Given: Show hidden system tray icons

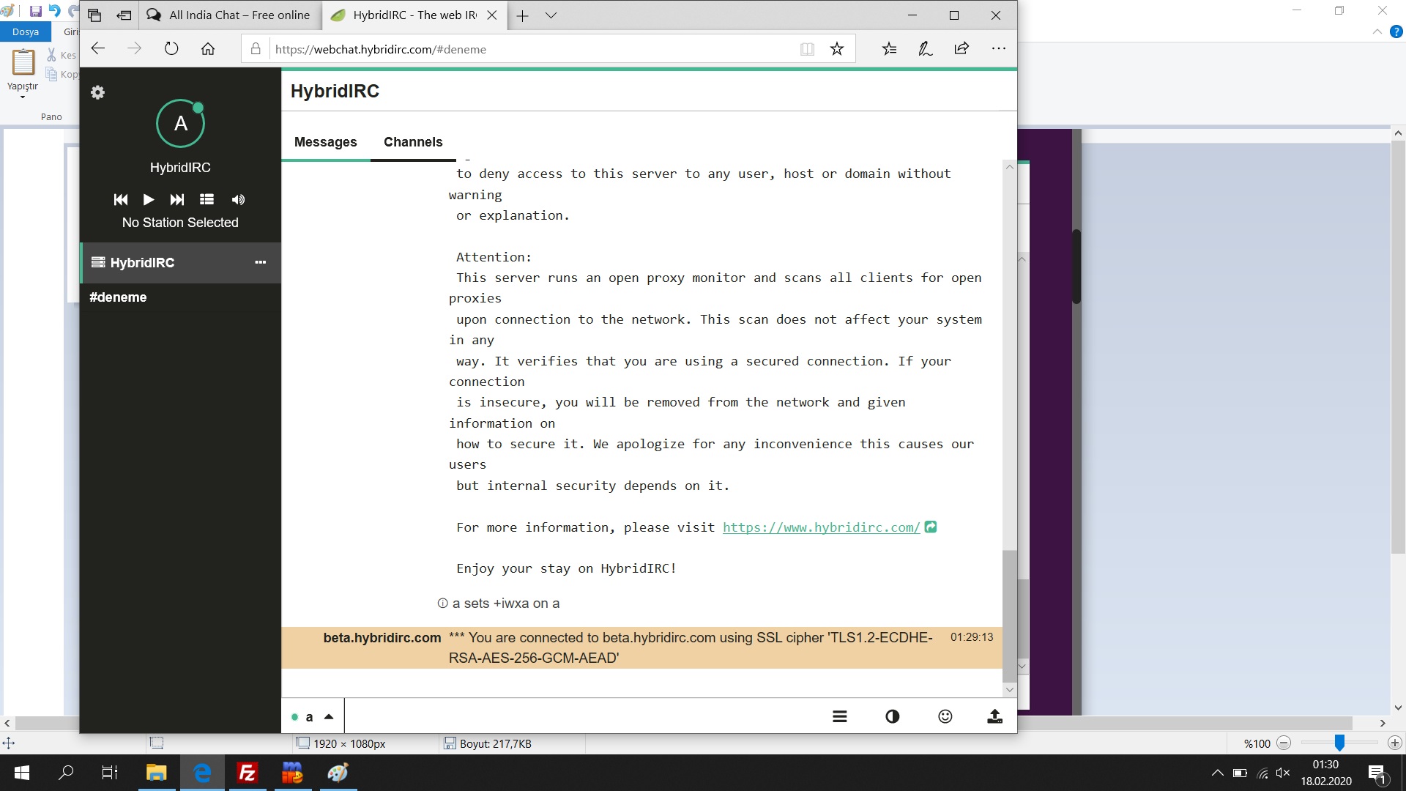Looking at the screenshot, I should [x=1217, y=773].
